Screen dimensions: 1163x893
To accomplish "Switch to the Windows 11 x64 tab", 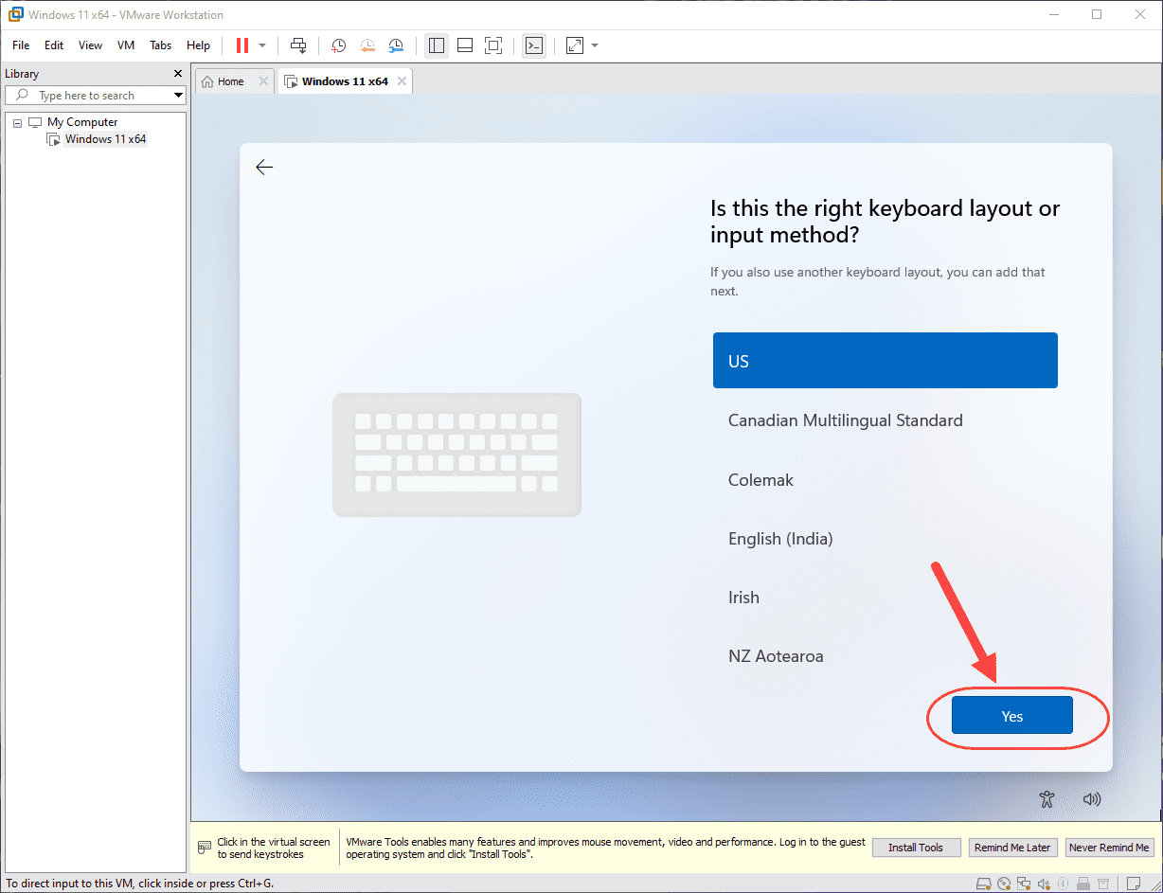I will (x=345, y=81).
